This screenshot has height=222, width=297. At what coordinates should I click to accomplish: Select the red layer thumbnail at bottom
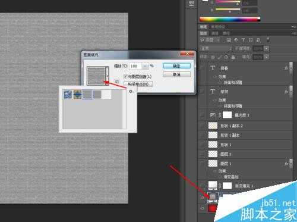[212, 208]
